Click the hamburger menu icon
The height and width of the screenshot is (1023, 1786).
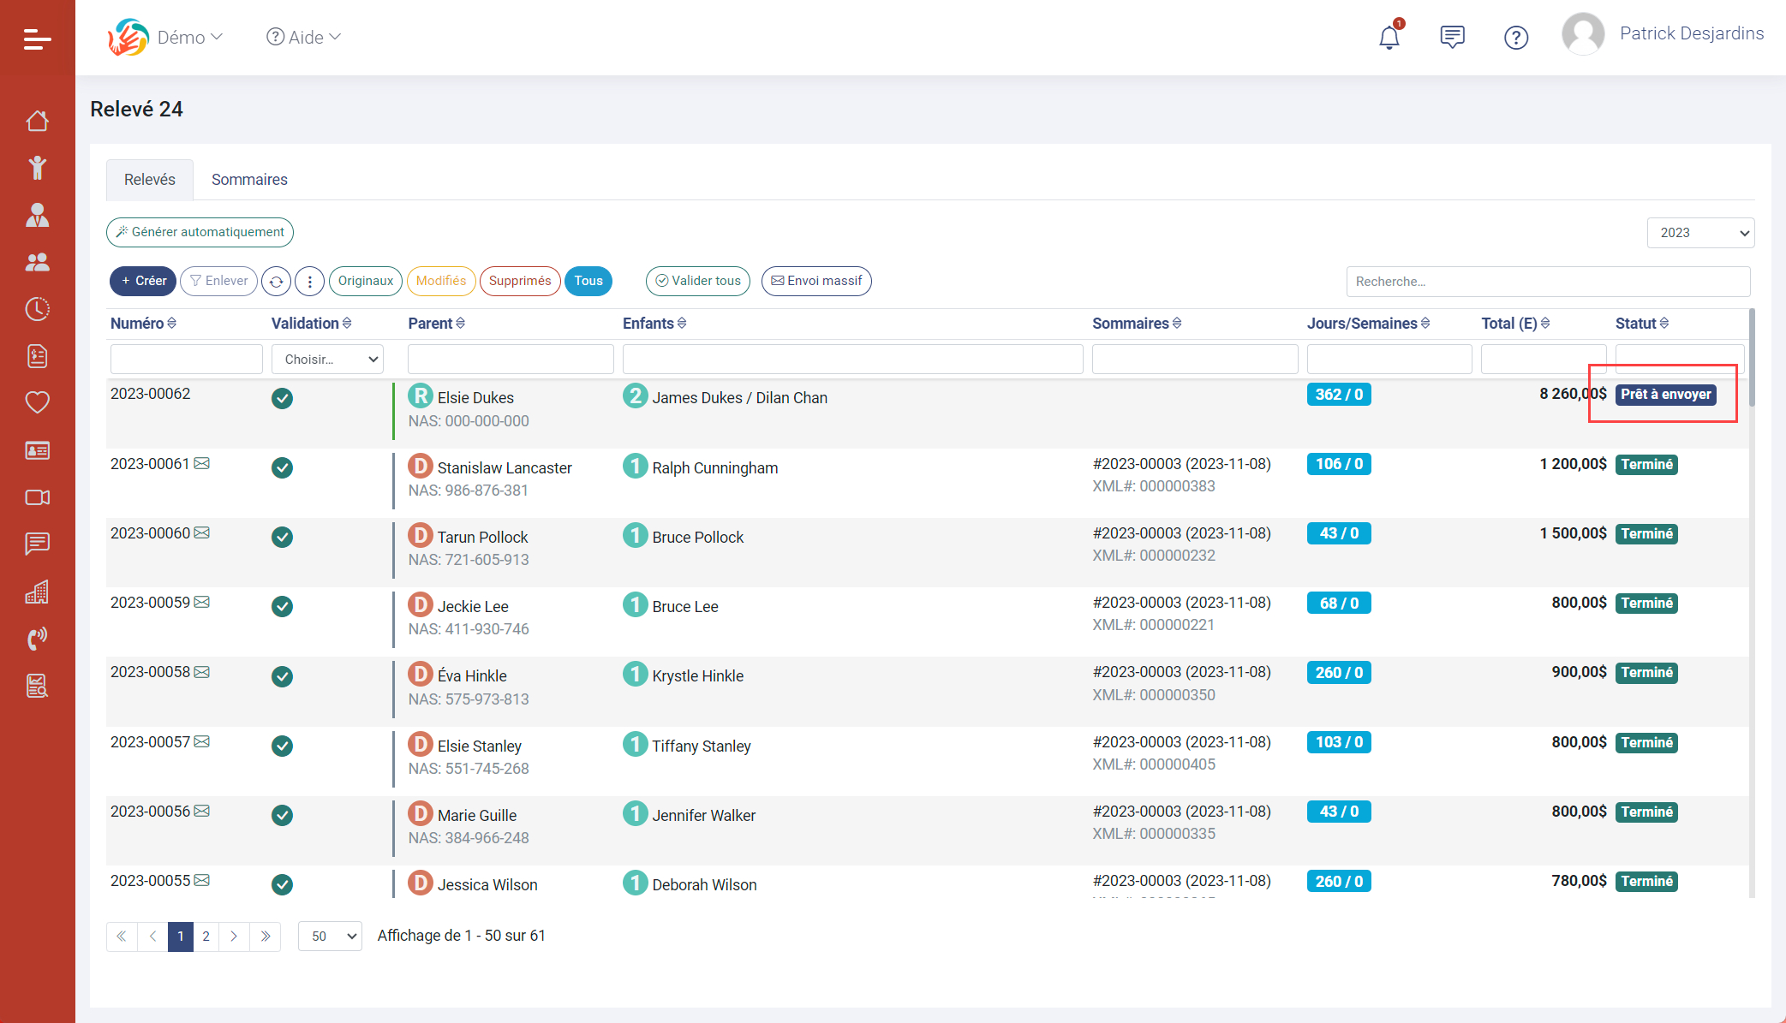pos(37,39)
